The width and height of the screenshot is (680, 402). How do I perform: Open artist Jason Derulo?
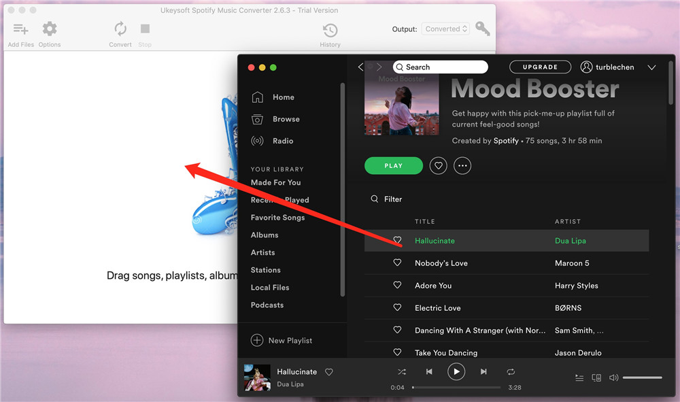(578, 353)
